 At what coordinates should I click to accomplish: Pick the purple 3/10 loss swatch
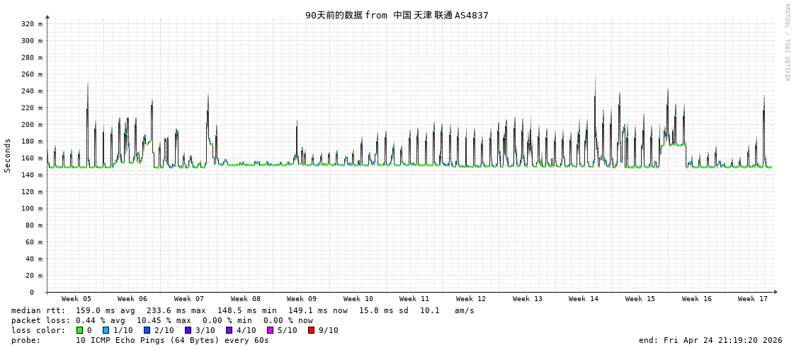[188, 330]
